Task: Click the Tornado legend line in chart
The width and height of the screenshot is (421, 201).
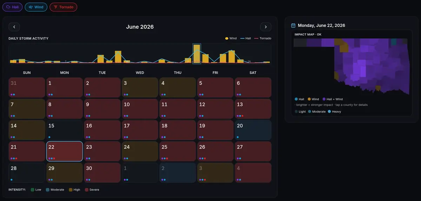Action: tap(256, 38)
